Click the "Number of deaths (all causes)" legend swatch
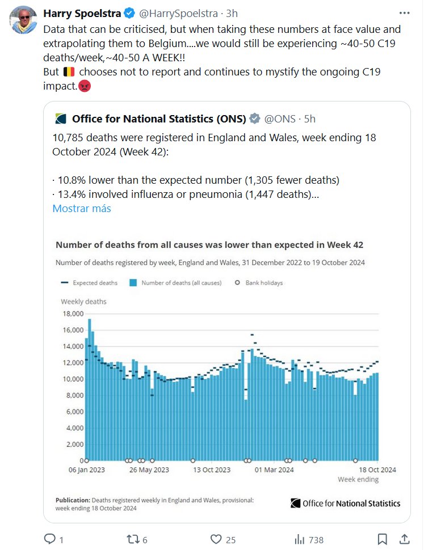 134,282
